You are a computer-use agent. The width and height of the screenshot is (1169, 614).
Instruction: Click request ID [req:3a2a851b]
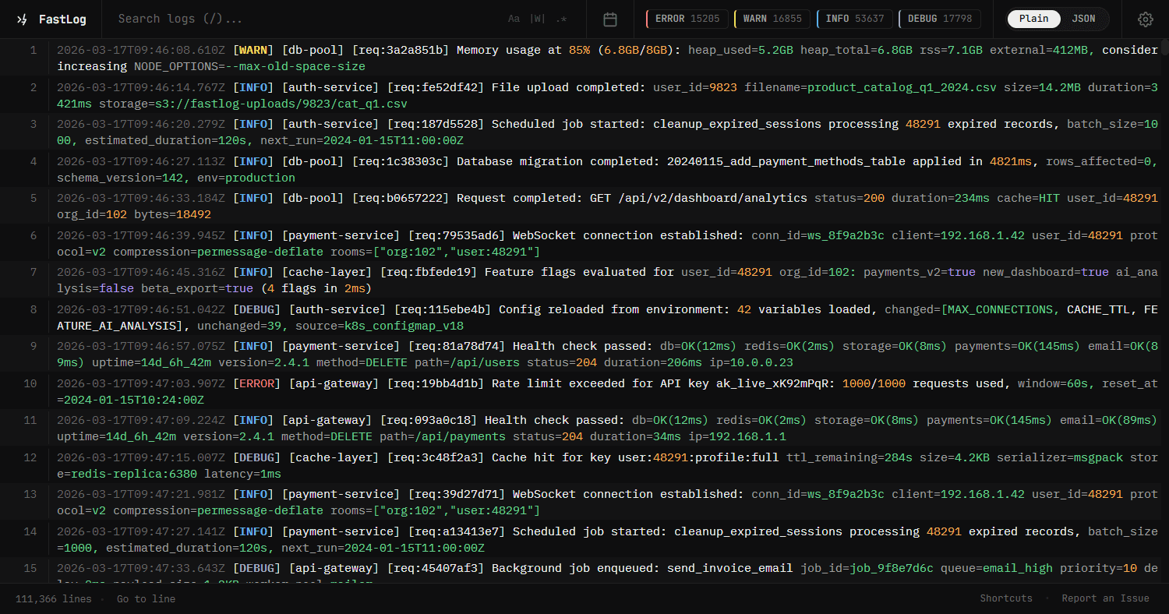[401, 50]
